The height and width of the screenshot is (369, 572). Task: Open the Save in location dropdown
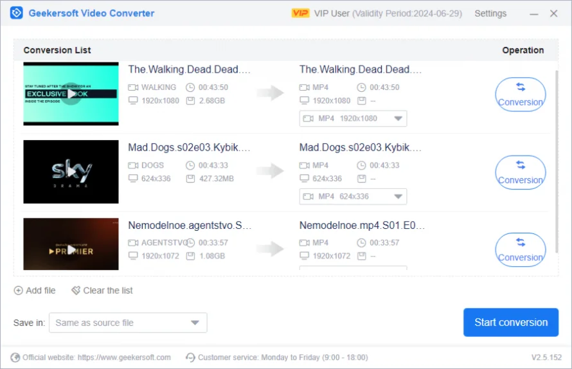128,323
